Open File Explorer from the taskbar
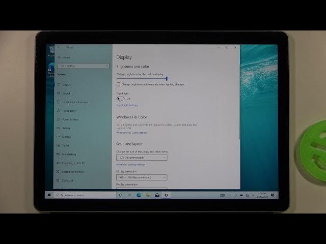 point(148,195)
